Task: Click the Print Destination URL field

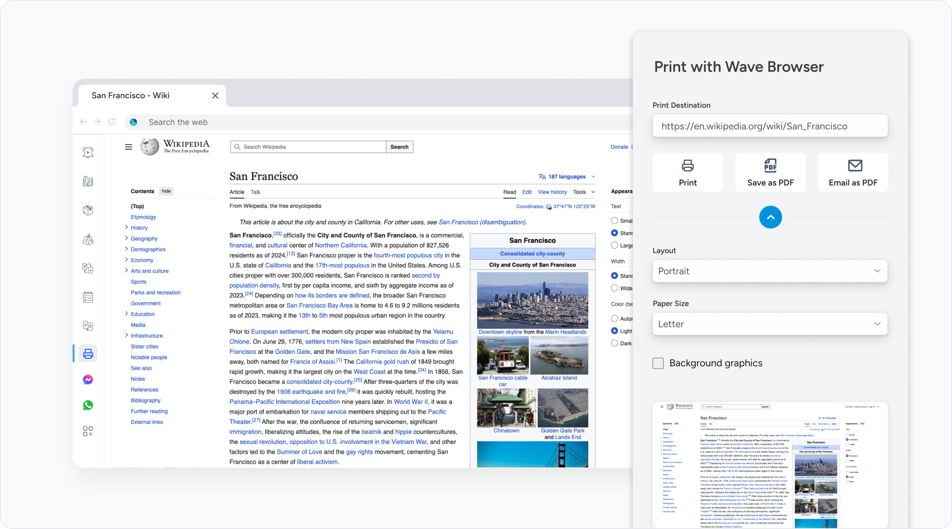Action: tap(770, 126)
